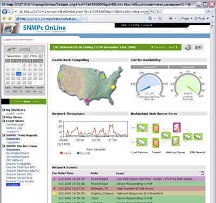Screen dimensions: 216x203
Task: Click the printer icon in report header
Action: 188,48
